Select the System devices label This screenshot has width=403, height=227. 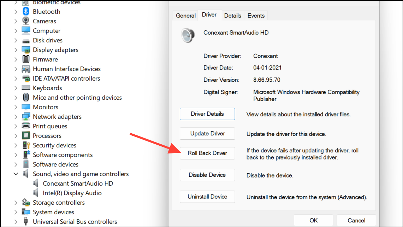tap(53, 212)
